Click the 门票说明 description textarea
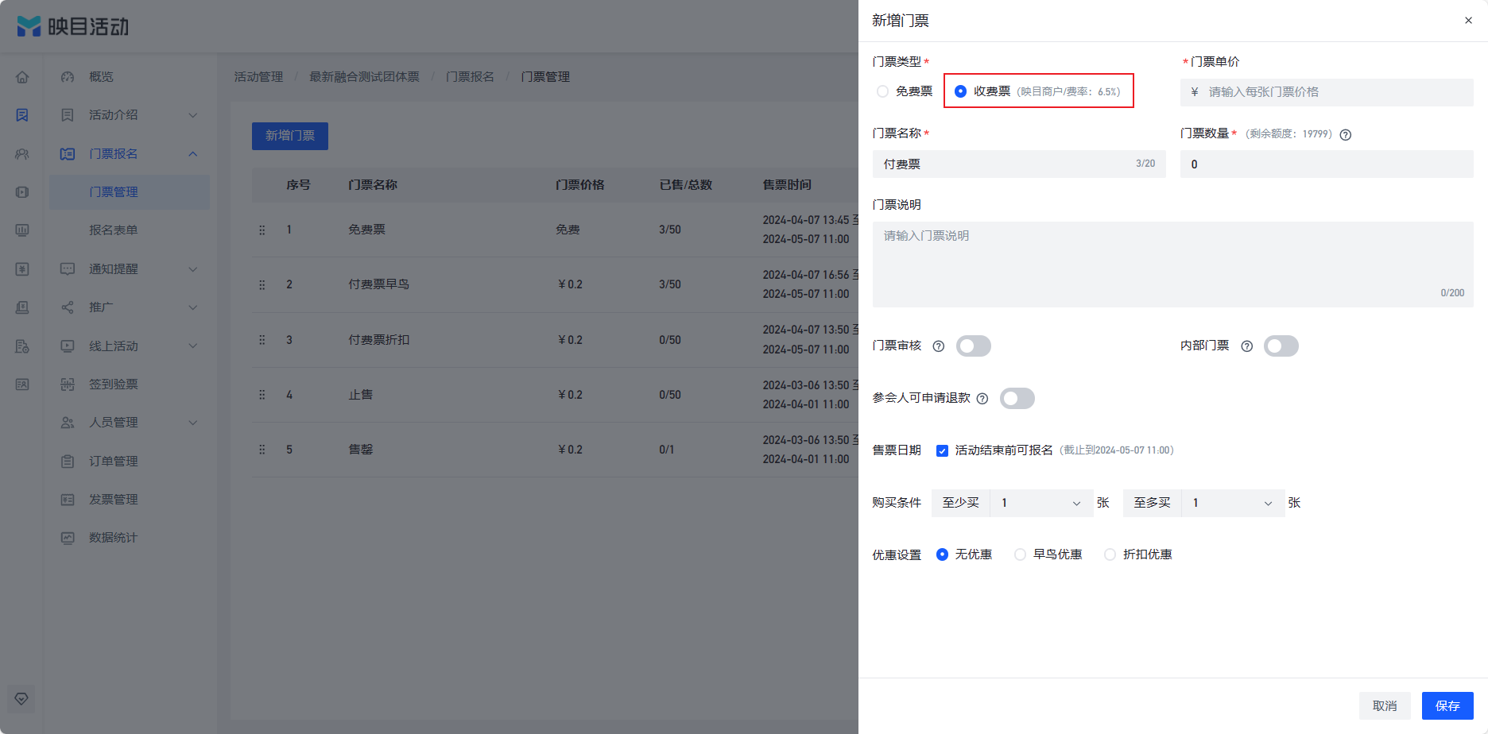 [1172, 265]
